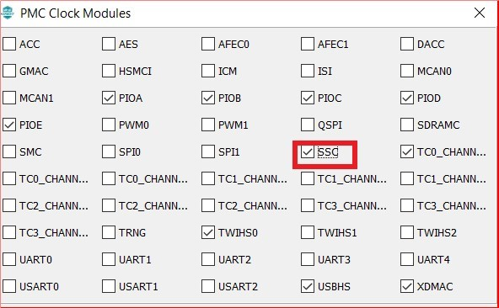Enable the GMAC peripheral clock

[x=9, y=71]
